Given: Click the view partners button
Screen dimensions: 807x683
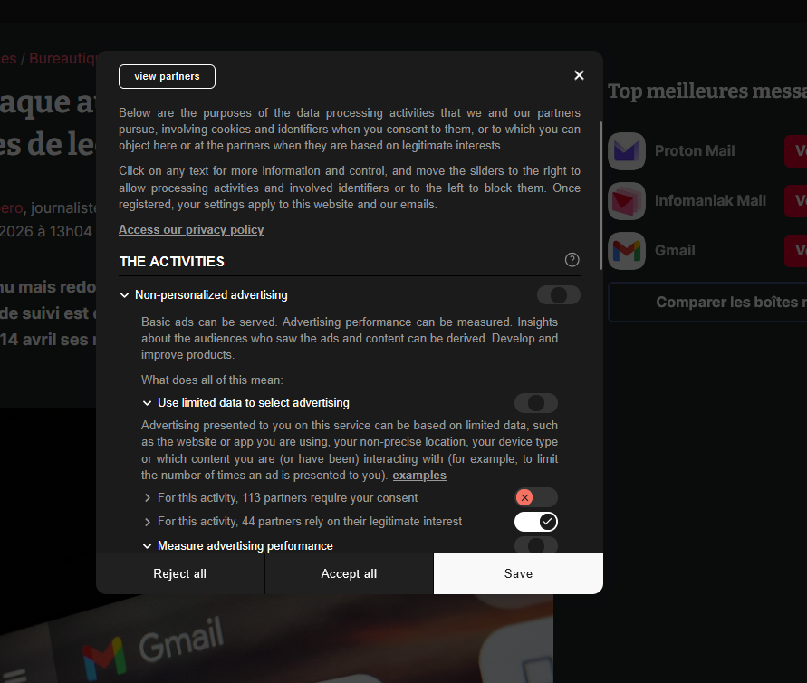Looking at the screenshot, I should [167, 77].
